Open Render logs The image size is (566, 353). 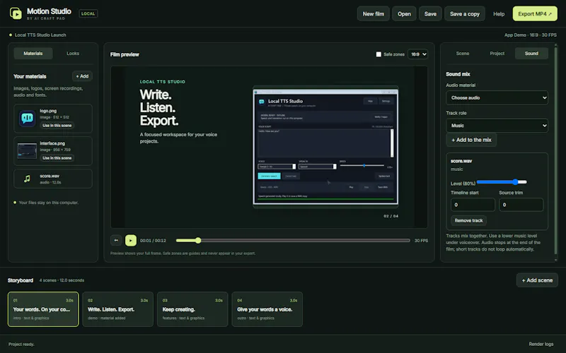pos(541,344)
